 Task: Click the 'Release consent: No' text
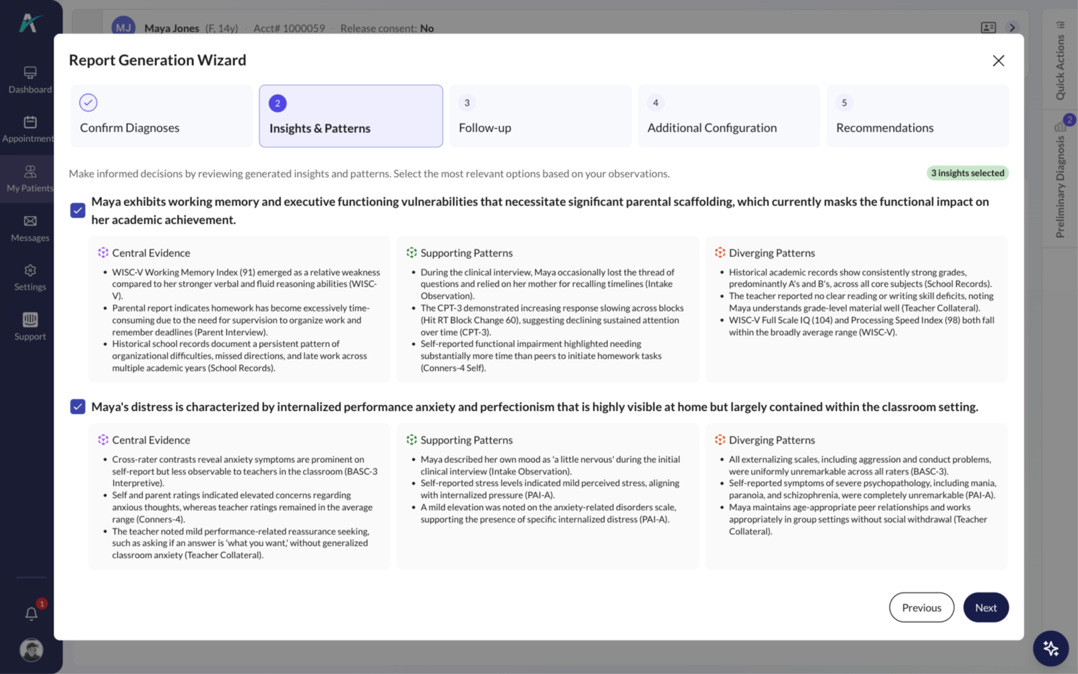click(387, 28)
